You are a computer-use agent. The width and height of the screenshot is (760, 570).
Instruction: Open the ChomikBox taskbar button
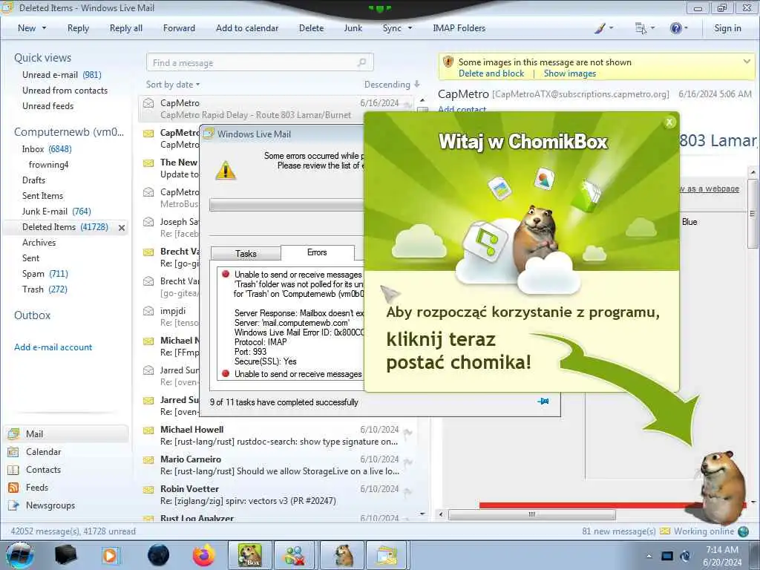pyautogui.click(x=250, y=555)
